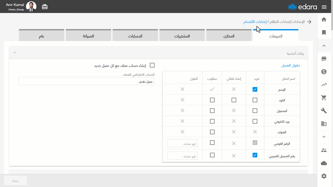Open the bookmarks sidebar icon
Viewport: 333px width, 187px height.
click(x=324, y=32)
